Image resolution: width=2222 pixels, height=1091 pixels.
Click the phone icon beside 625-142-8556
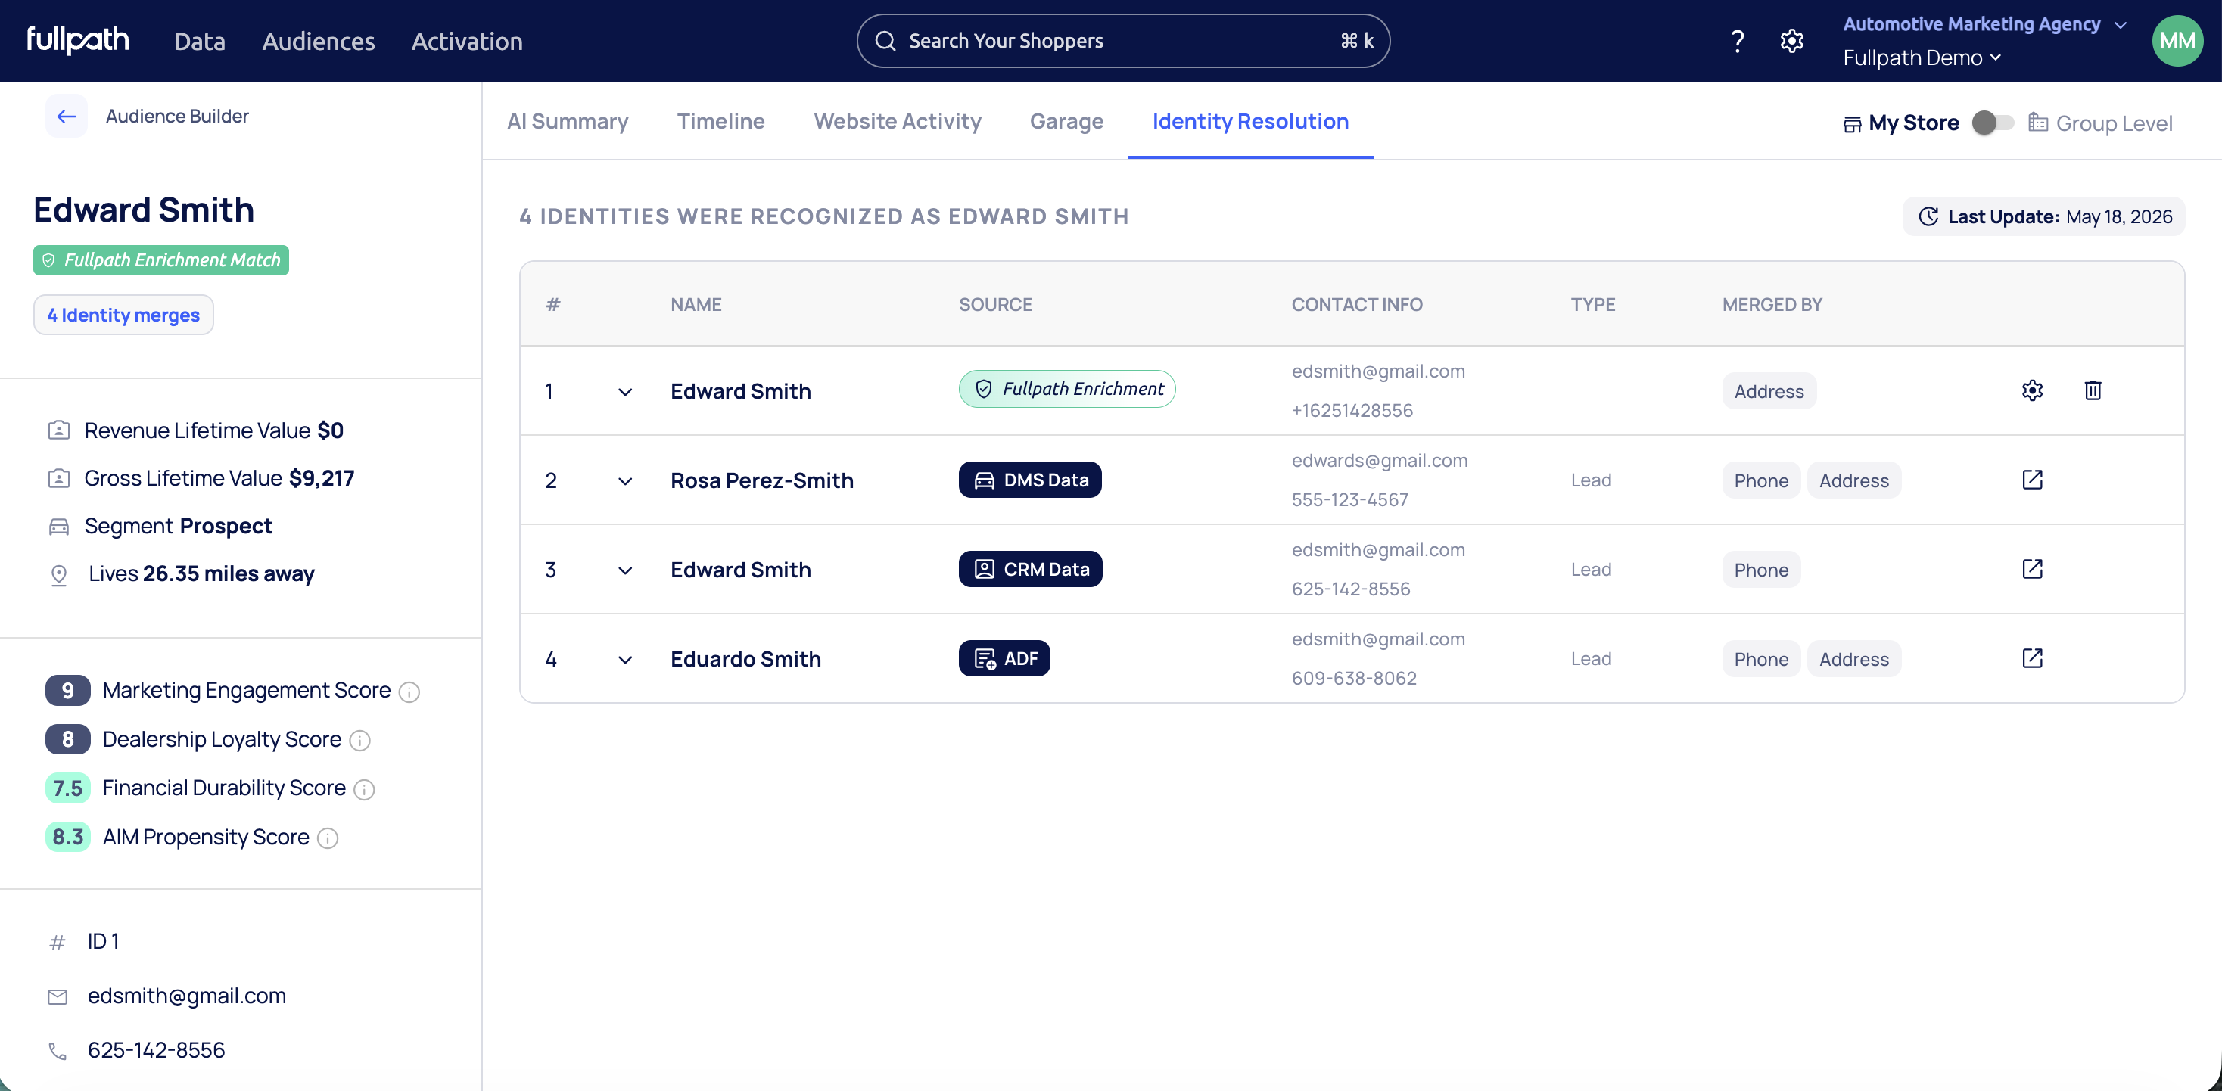(x=58, y=1052)
